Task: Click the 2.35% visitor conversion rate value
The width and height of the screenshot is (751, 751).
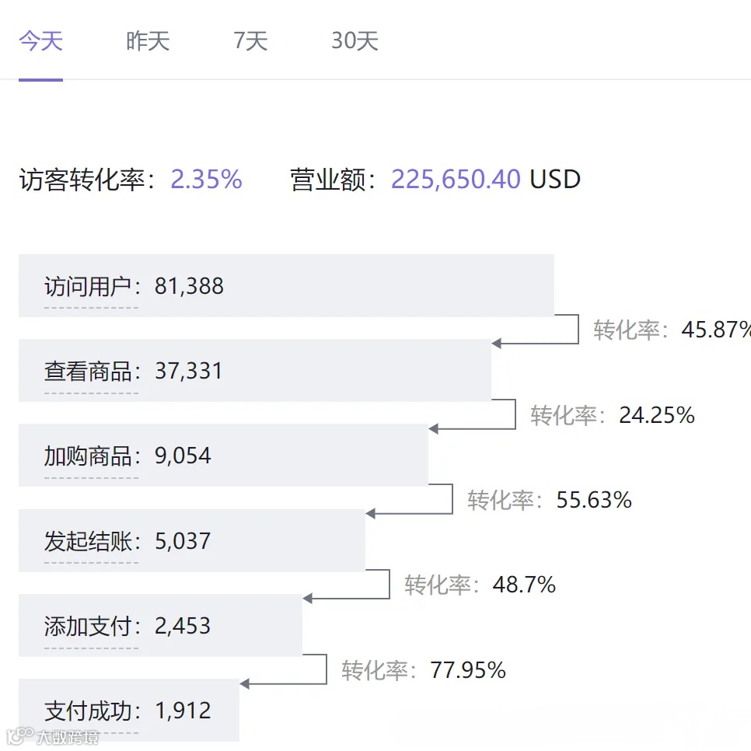Action: coord(206,180)
